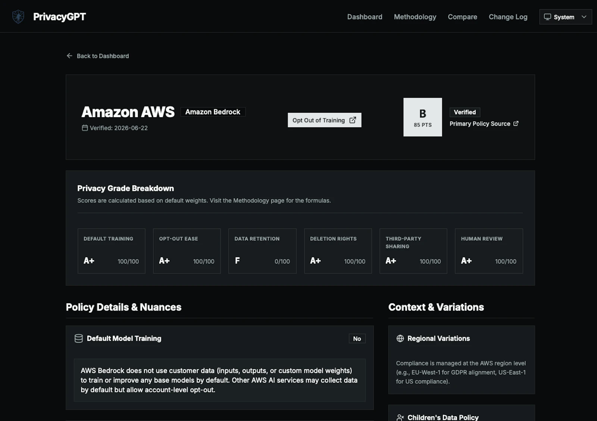The height and width of the screenshot is (421, 597).
Task: Click the monitor icon in theme selector
Action: (547, 17)
